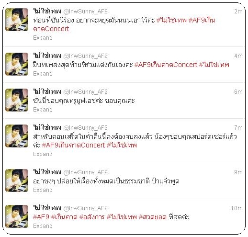Open the avatar on the 6m tweet
Viewport: 248px width, 237px height.
point(17,100)
